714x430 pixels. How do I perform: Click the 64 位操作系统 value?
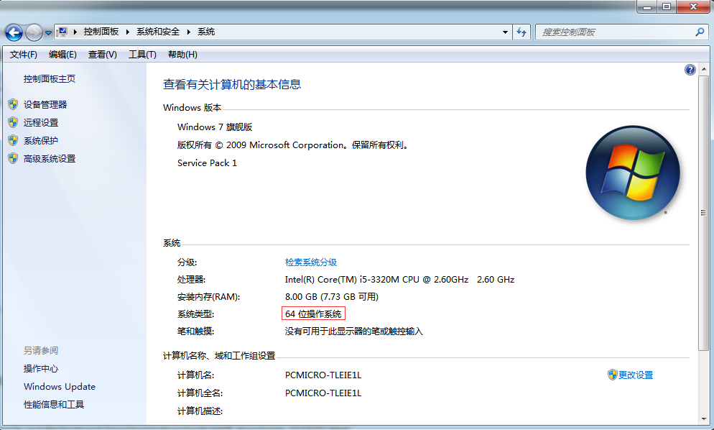tap(313, 314)
